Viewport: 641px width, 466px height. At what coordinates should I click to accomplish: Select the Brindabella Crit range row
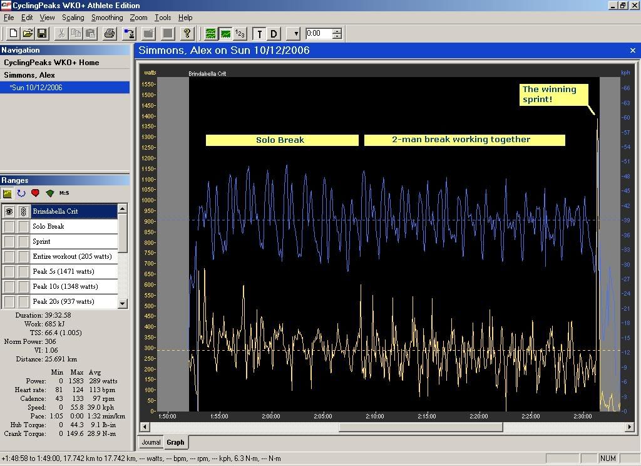coord(74,211)
